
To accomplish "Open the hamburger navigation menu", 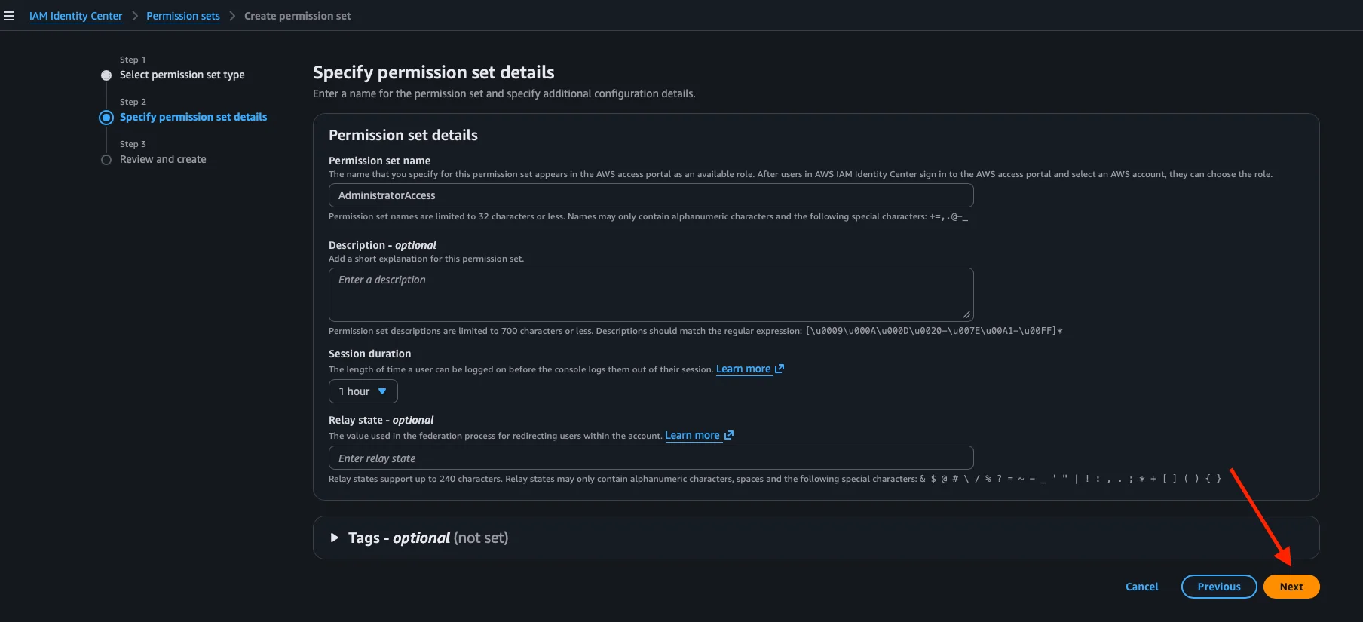I will point(9,16).
